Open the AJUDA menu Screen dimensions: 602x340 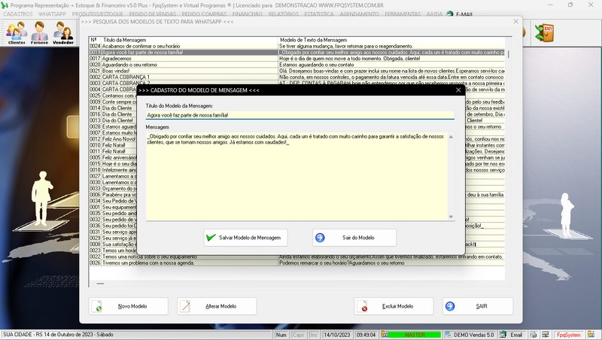click(x=434, y=14)
